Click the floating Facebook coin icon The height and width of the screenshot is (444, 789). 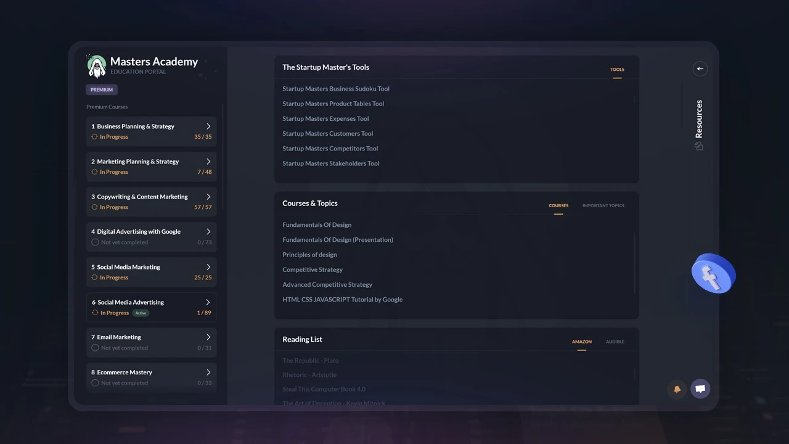pos(713,274)
